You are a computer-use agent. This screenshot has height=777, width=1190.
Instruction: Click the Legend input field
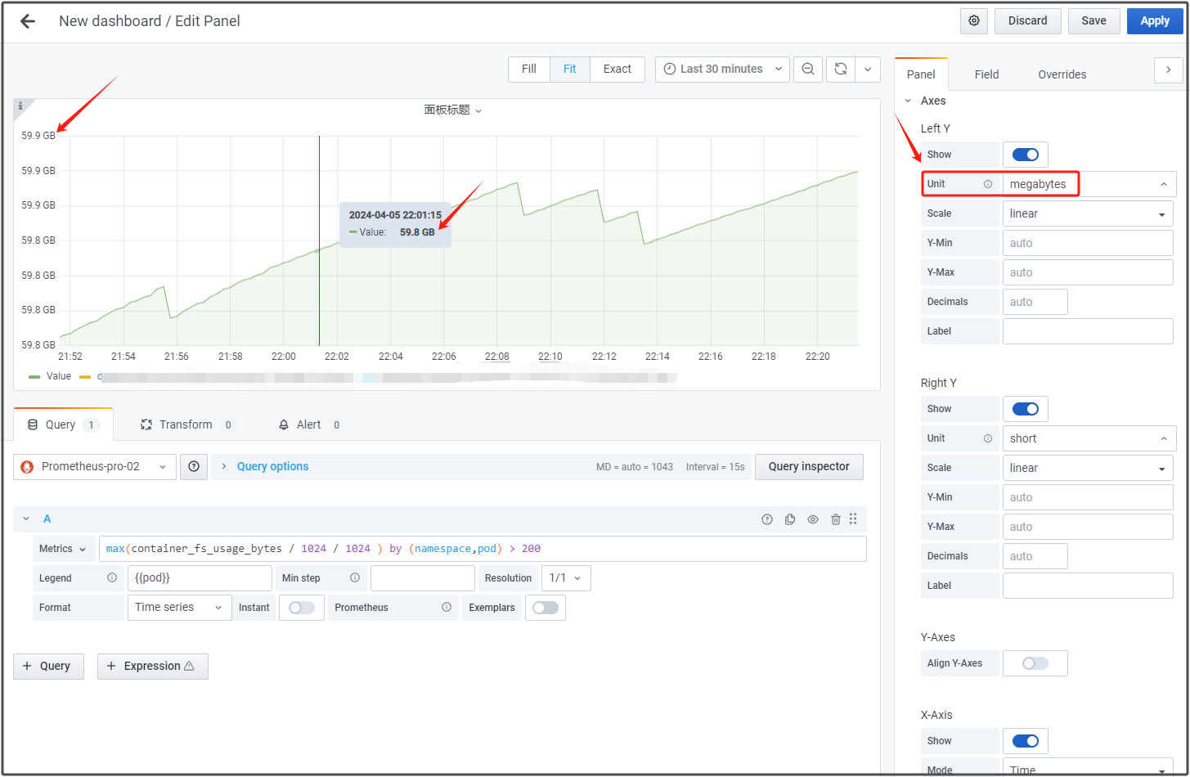point(200,578)
